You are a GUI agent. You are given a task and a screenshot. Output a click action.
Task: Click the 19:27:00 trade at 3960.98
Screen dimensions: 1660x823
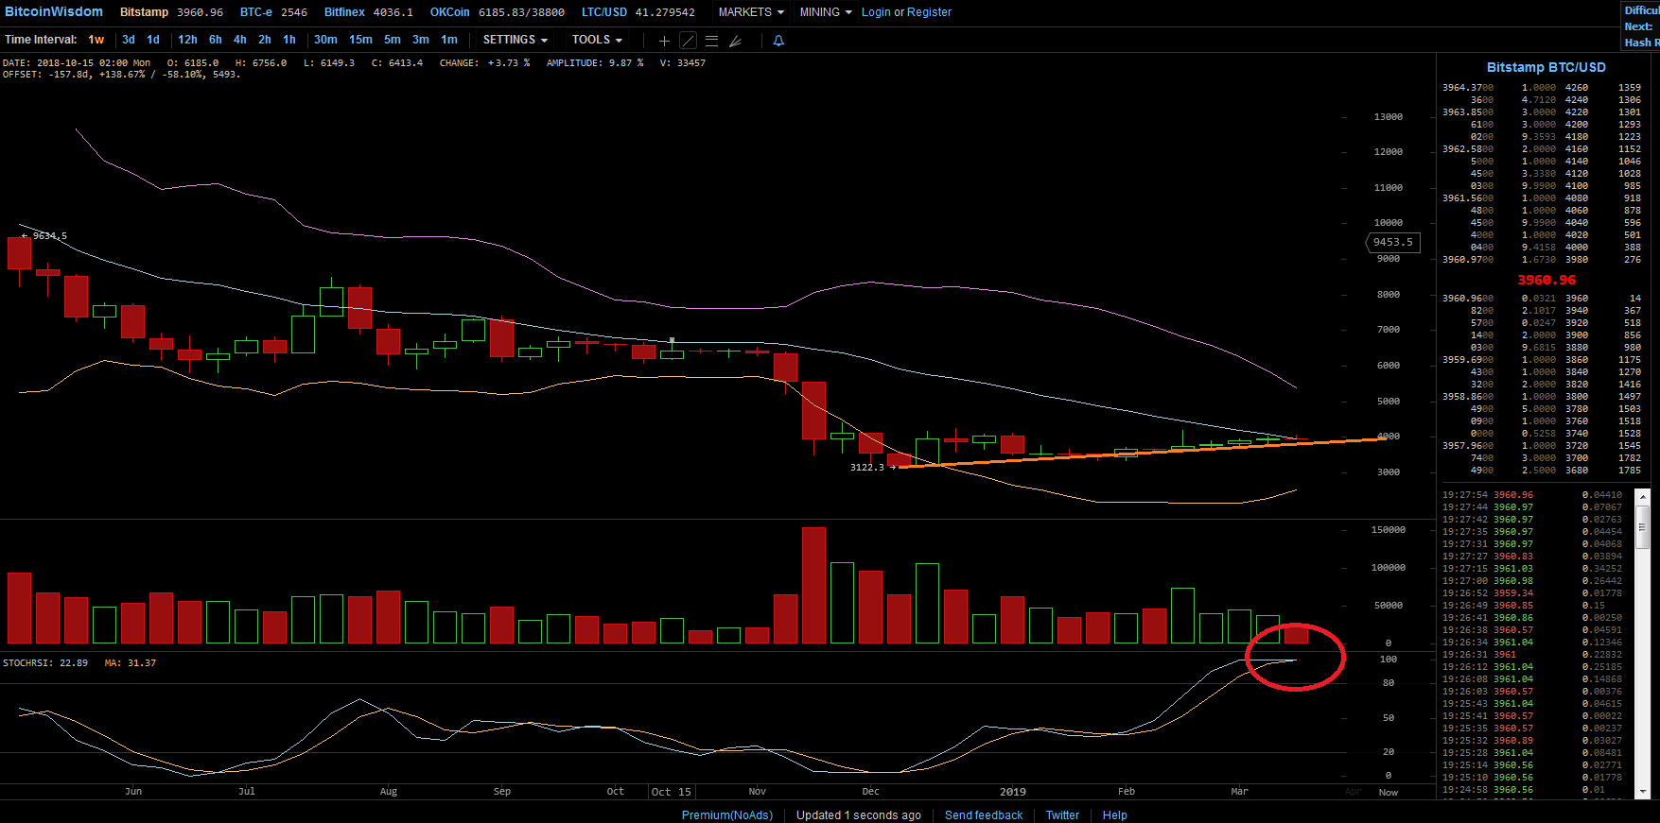tap(1532, 580)
